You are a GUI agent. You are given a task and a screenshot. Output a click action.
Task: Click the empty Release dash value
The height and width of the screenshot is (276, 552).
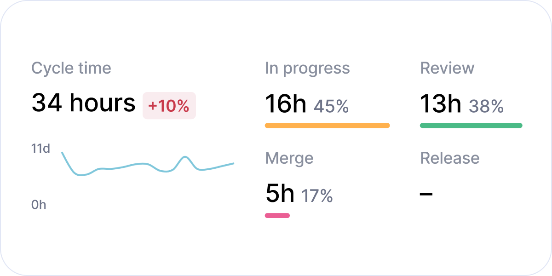click(426, 194)
